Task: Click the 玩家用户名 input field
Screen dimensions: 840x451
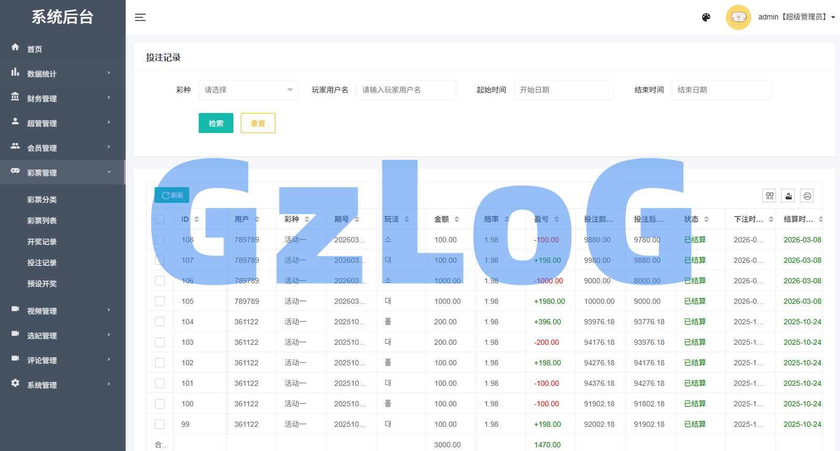Action: click(406, 90)
